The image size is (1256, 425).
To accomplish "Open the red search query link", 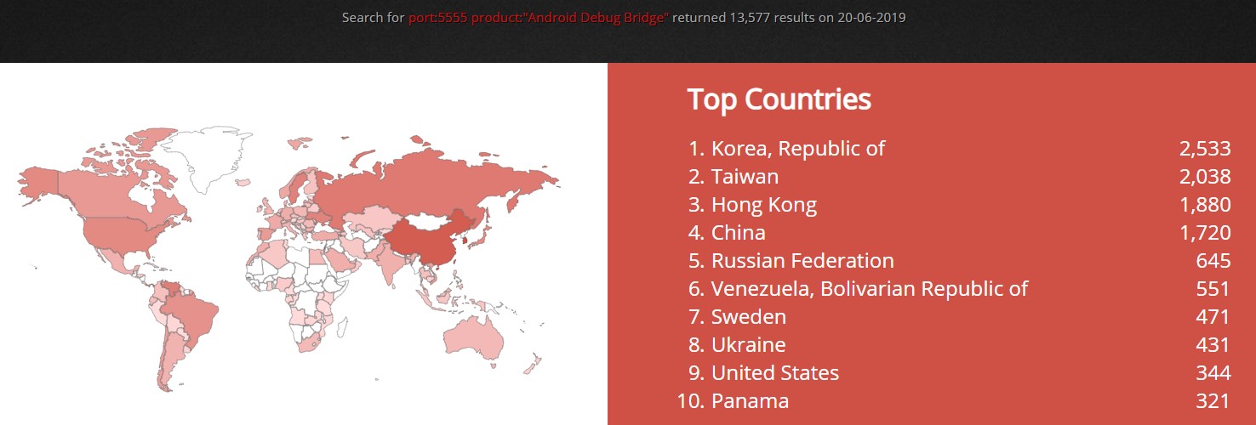I will coord(539,17).
